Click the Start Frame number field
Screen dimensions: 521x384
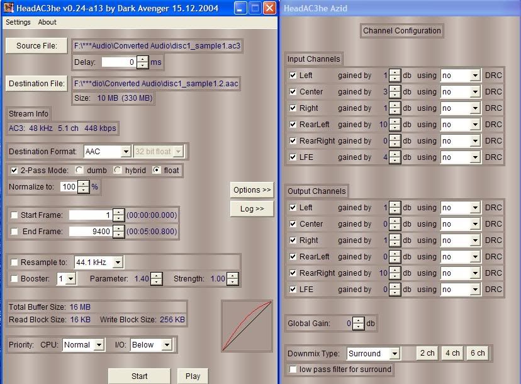click(x=91, y=215)
